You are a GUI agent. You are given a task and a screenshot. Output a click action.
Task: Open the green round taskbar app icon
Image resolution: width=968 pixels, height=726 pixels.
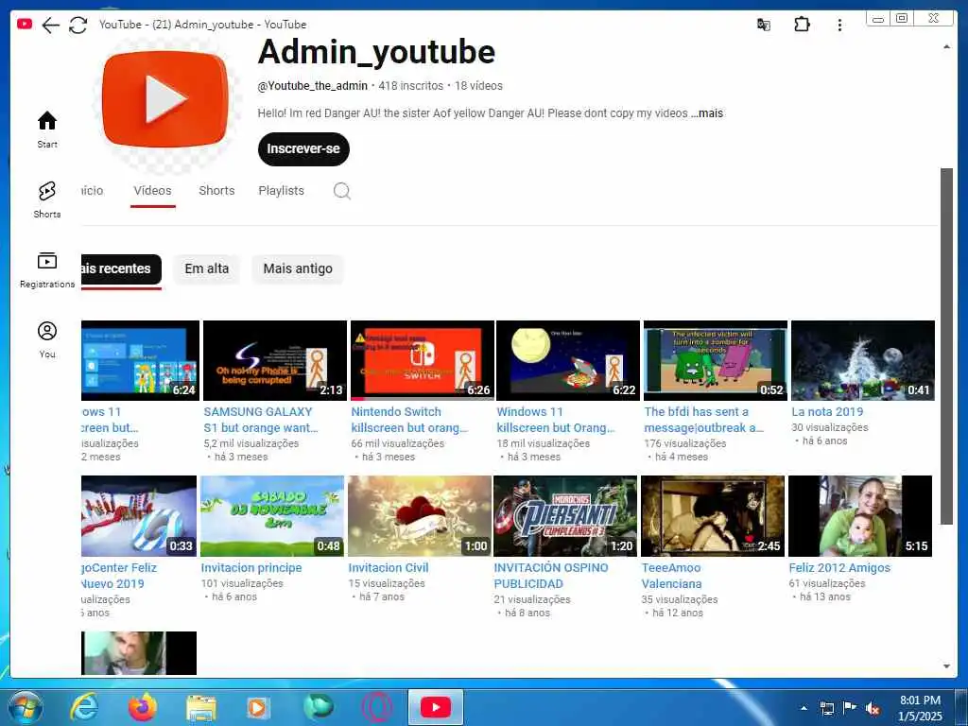[318, 707]
